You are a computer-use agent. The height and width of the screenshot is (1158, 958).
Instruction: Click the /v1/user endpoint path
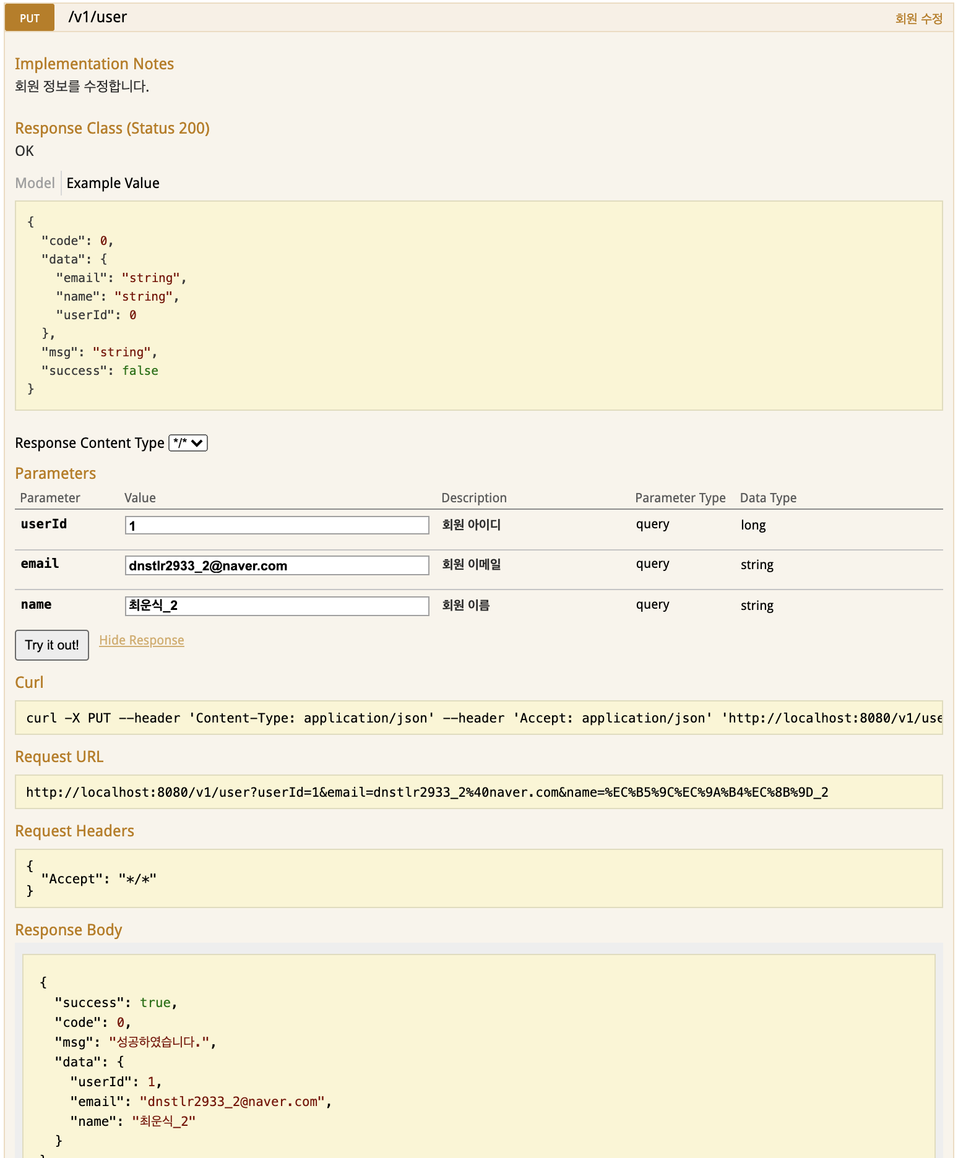pyautogui.click(x=97, y=17)
